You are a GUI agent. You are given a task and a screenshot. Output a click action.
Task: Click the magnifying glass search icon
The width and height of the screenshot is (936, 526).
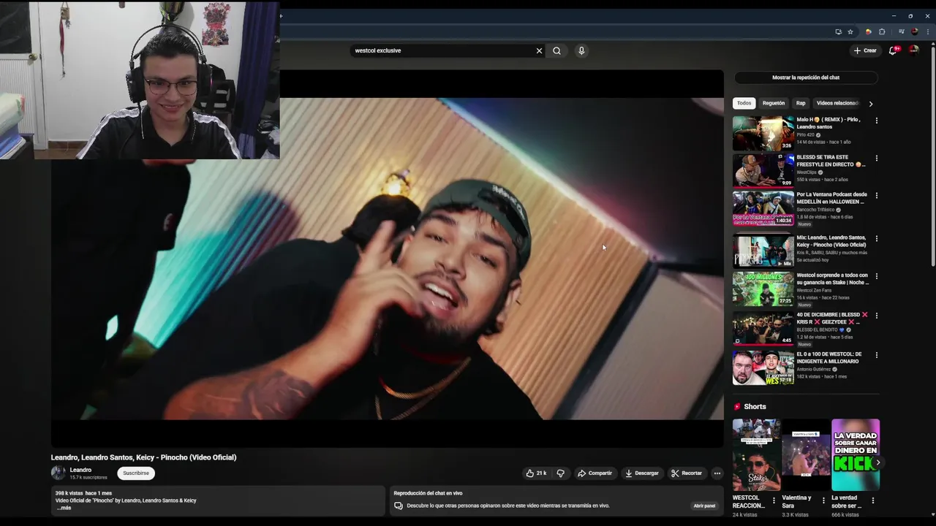556,50
